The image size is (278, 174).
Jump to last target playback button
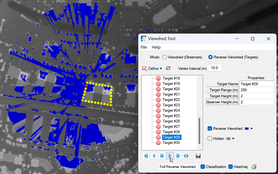(x=178, y=156)
